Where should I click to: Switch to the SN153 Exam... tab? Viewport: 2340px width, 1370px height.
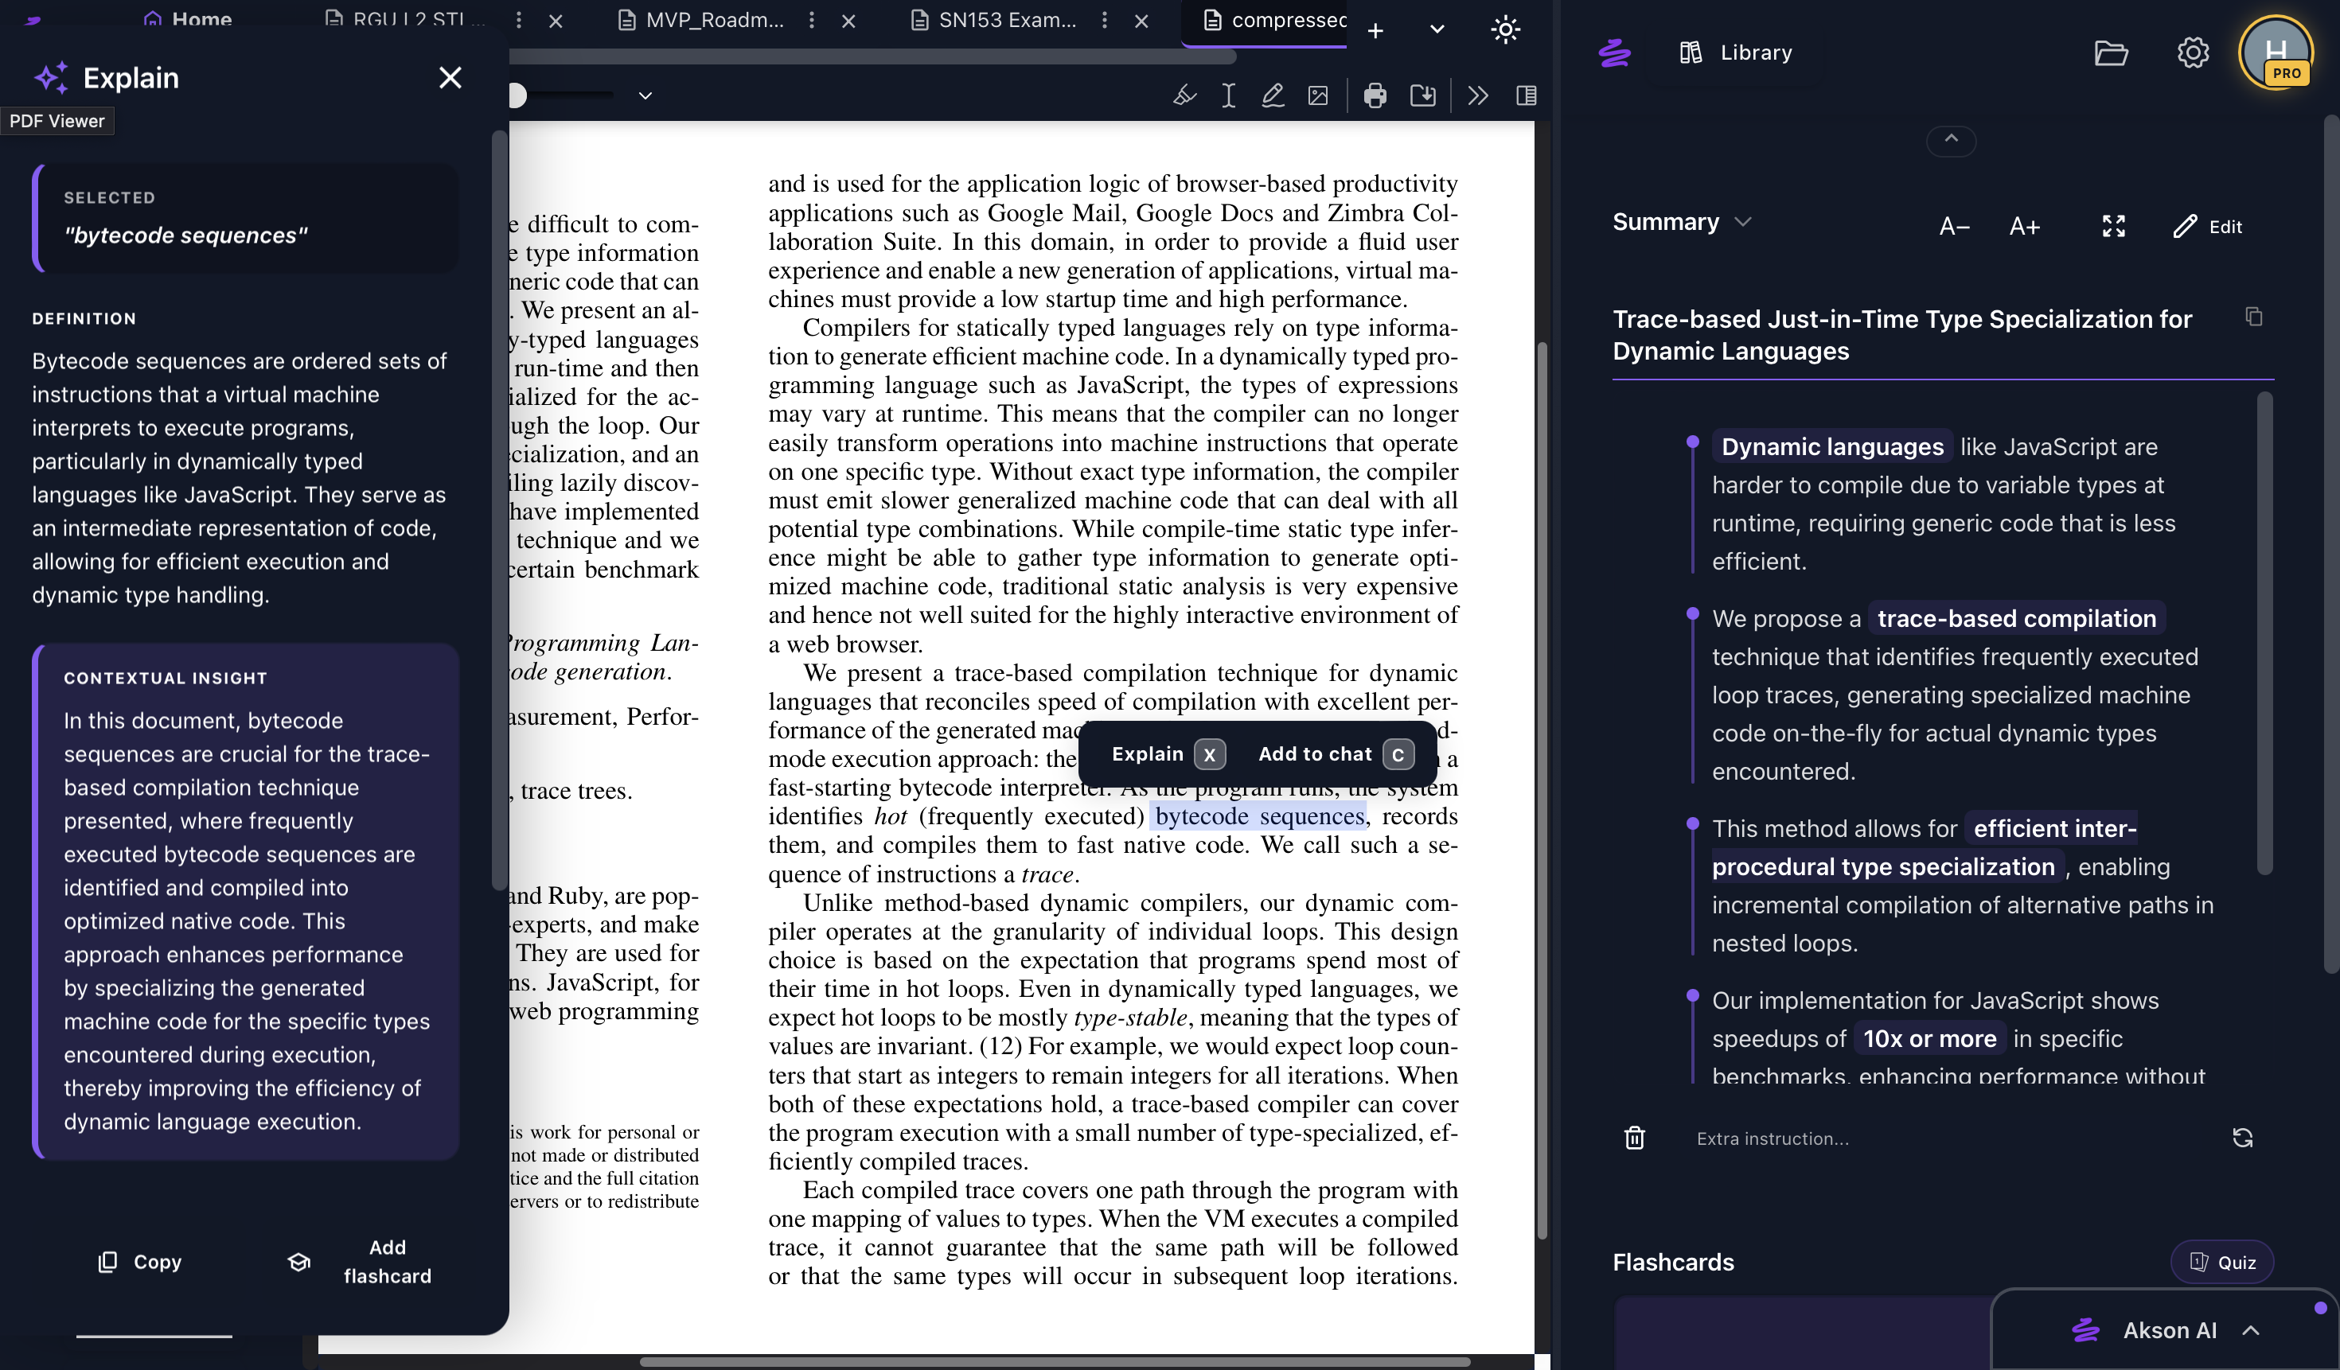tap(1006, 21)
